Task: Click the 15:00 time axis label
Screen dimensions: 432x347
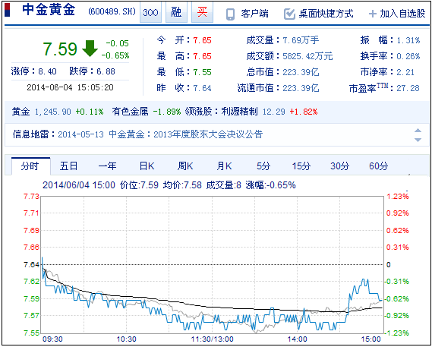Action: [x=371, y=339]
